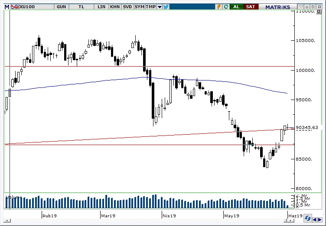326x226 pixels.
Task: Open the KHN menu item
Action: 115,7
